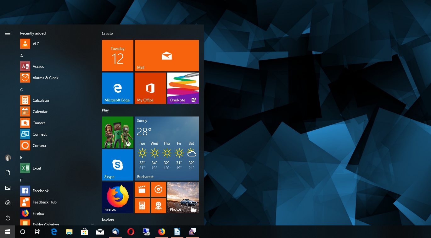Open Microsoft Store from the taskbar
The height and width of the screenshot is (238, 431).
click(x=84, y=232)
